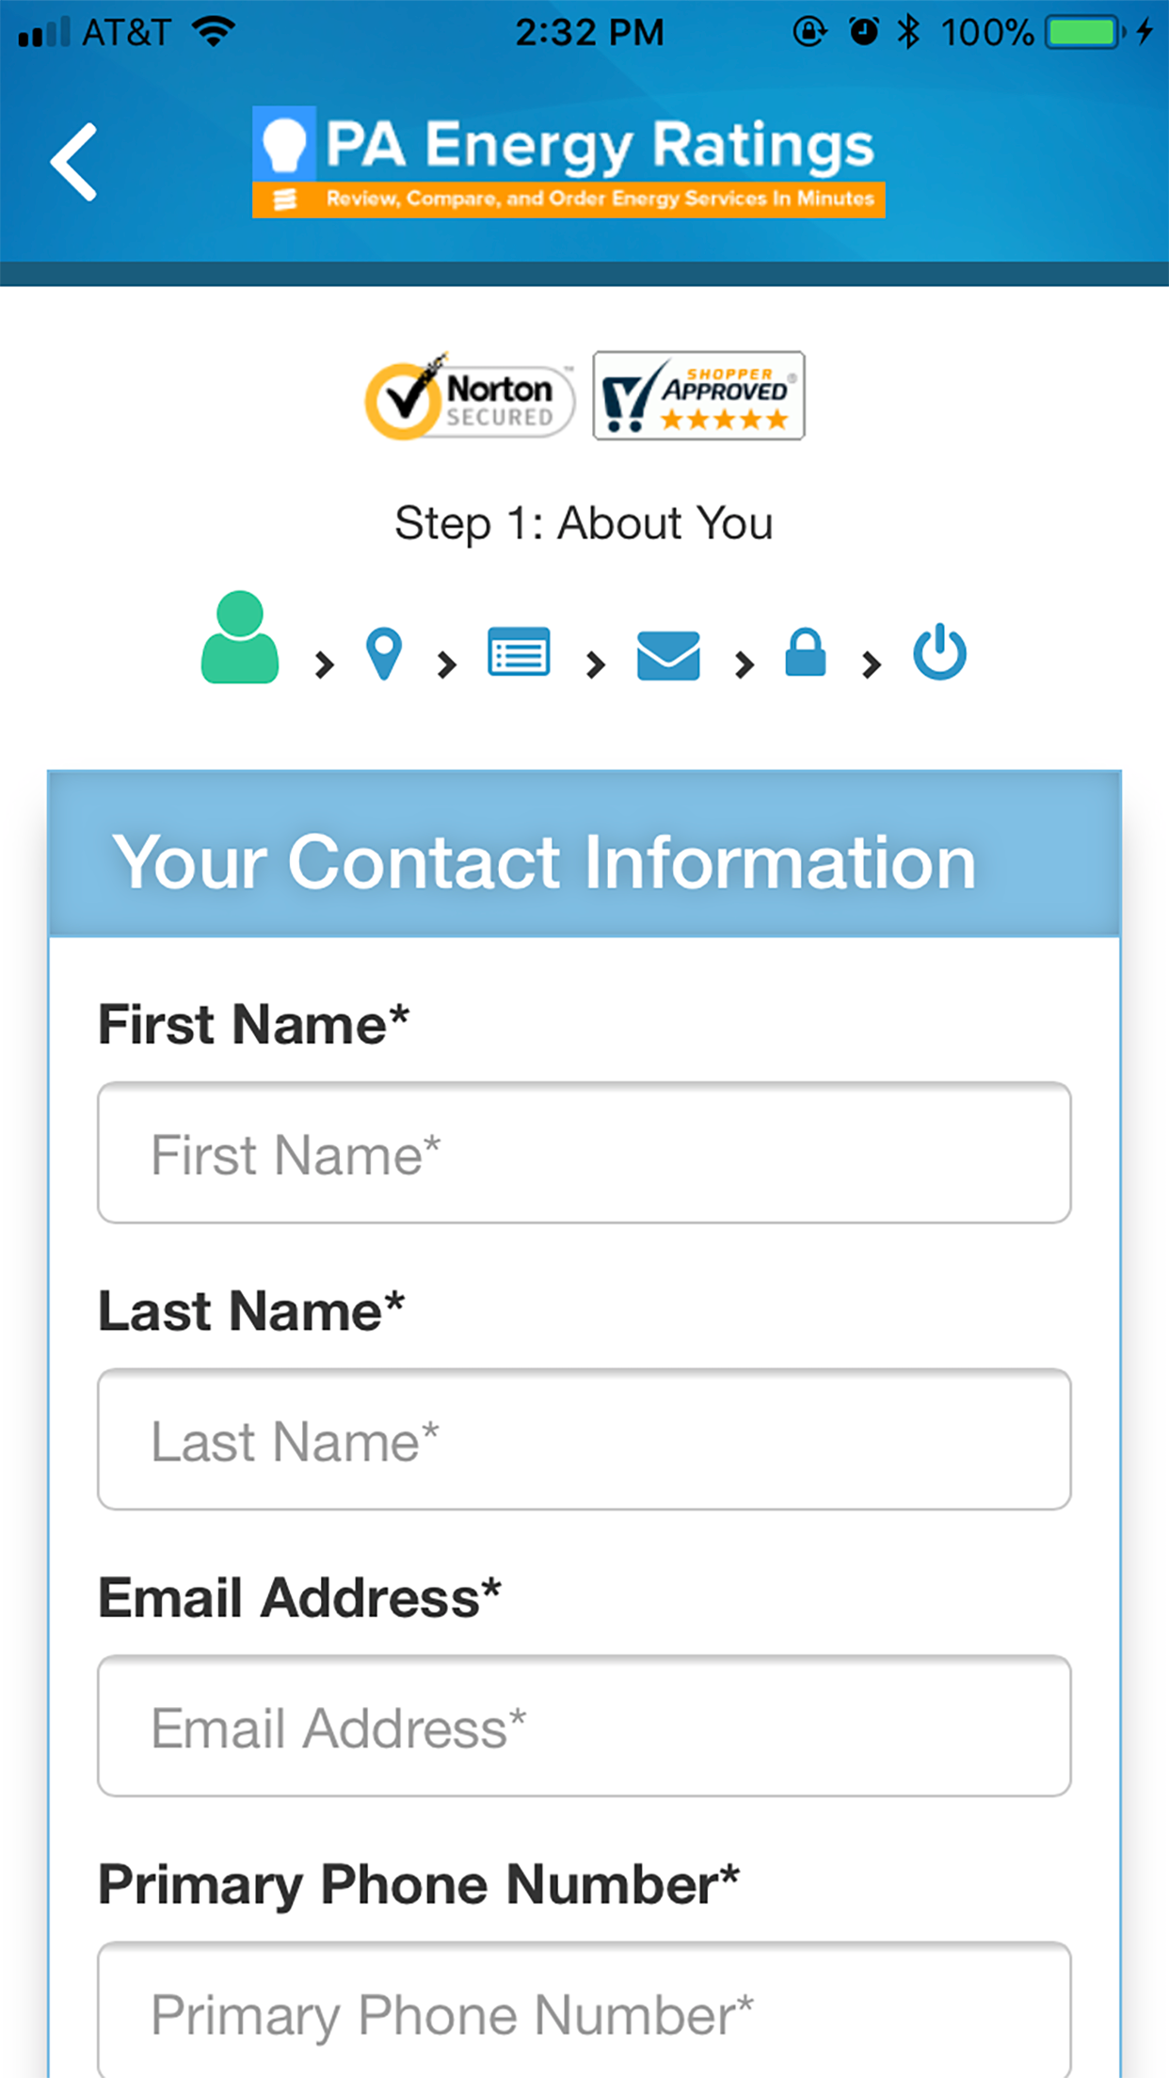Open the Norton Secured badge

click(x=470, y=397)
